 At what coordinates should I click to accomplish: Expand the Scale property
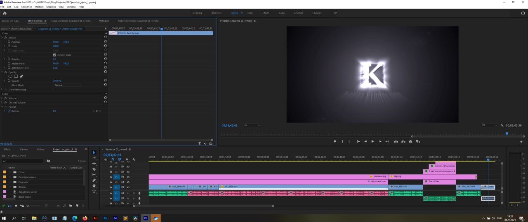point(5,46)
